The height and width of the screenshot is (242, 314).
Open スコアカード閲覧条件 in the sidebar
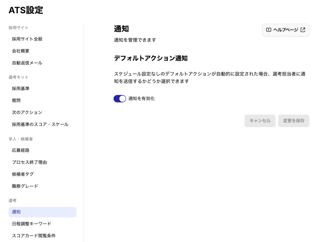pyautogui.click(x=34, y=236)
